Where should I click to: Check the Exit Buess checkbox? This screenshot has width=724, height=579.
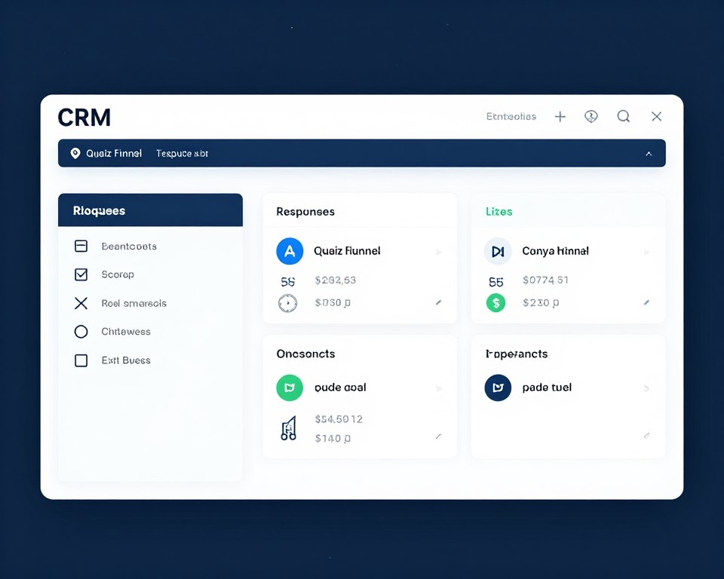click(x=81, y=360)
